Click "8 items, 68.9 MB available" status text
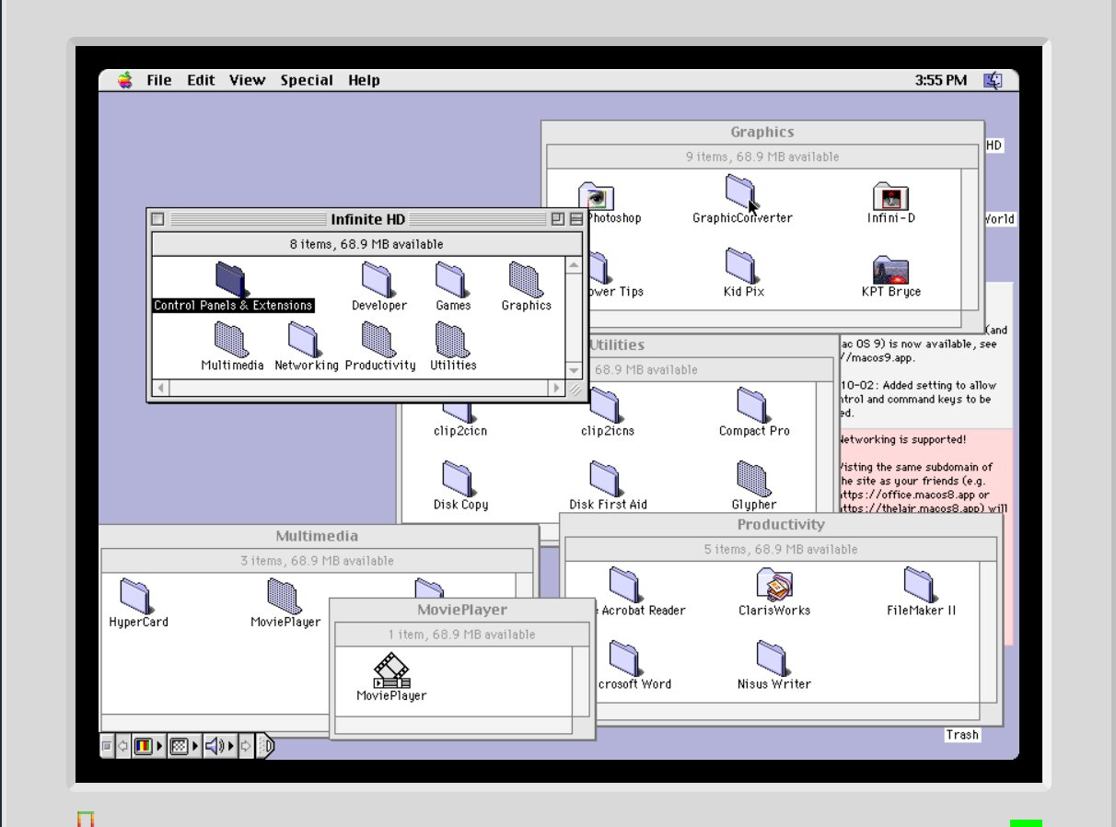This screenshot has height=827, width=1116. [366, 244]
